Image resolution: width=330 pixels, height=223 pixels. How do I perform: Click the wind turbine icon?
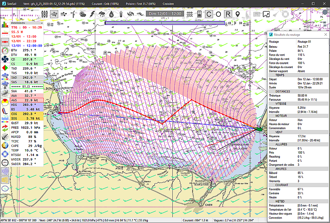click(x=72, y=14)
